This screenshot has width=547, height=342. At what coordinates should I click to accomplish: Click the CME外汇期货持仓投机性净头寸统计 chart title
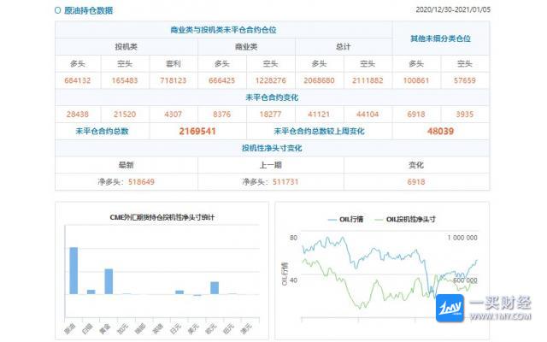point(162,217)
